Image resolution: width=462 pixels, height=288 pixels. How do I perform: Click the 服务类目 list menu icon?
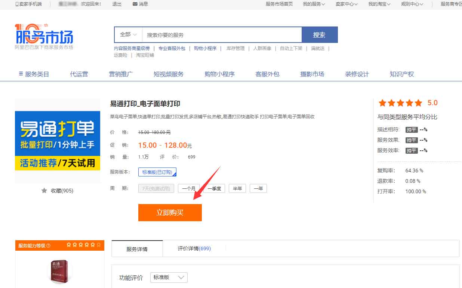coord(21,74)
